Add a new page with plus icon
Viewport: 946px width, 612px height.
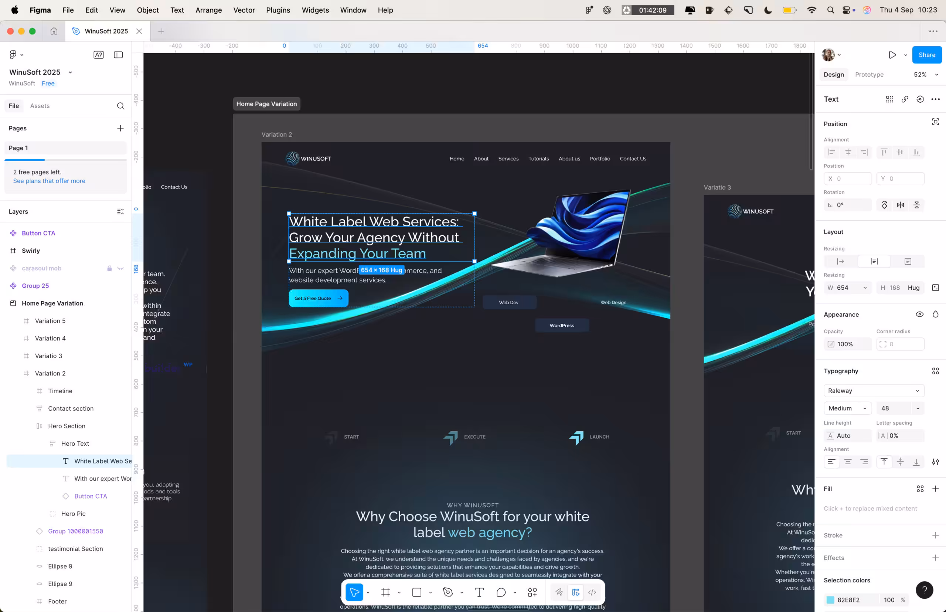(x=120, y=128)
